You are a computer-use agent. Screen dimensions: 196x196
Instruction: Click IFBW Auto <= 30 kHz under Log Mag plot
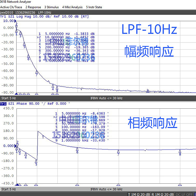(x=106, y=98)
